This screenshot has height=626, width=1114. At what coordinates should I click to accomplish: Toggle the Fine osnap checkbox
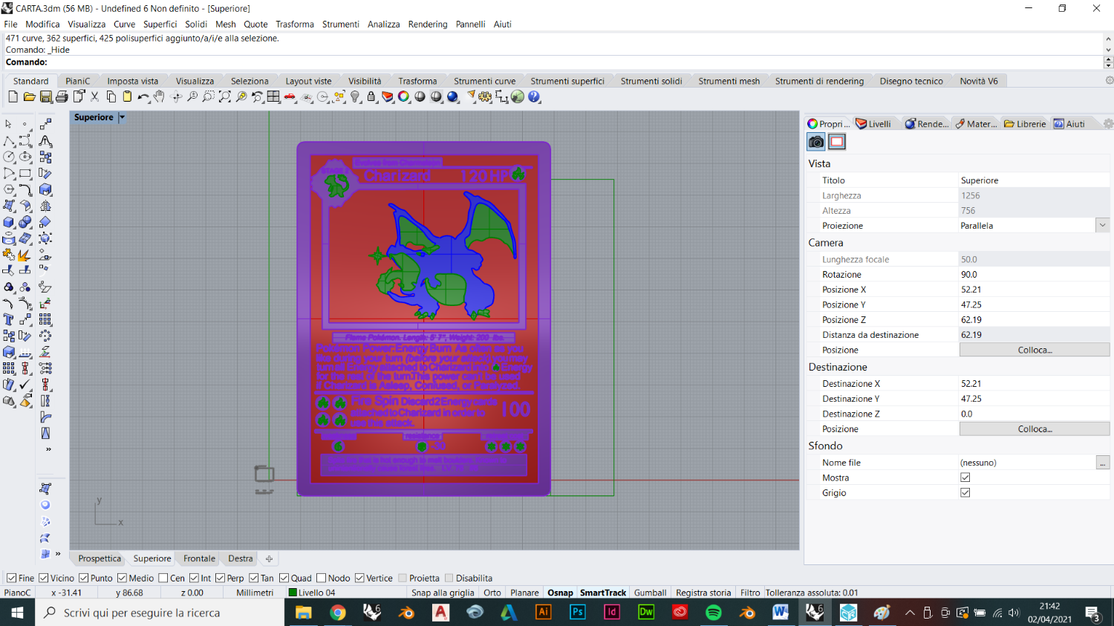pyautogui.click(x=11, y=578)
